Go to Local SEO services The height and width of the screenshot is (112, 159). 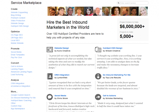click(15, 40)
